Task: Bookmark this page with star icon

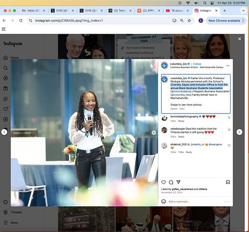Action: [189, 20]
